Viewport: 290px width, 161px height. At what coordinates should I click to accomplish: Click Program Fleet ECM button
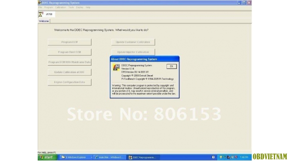coord(70,52)
